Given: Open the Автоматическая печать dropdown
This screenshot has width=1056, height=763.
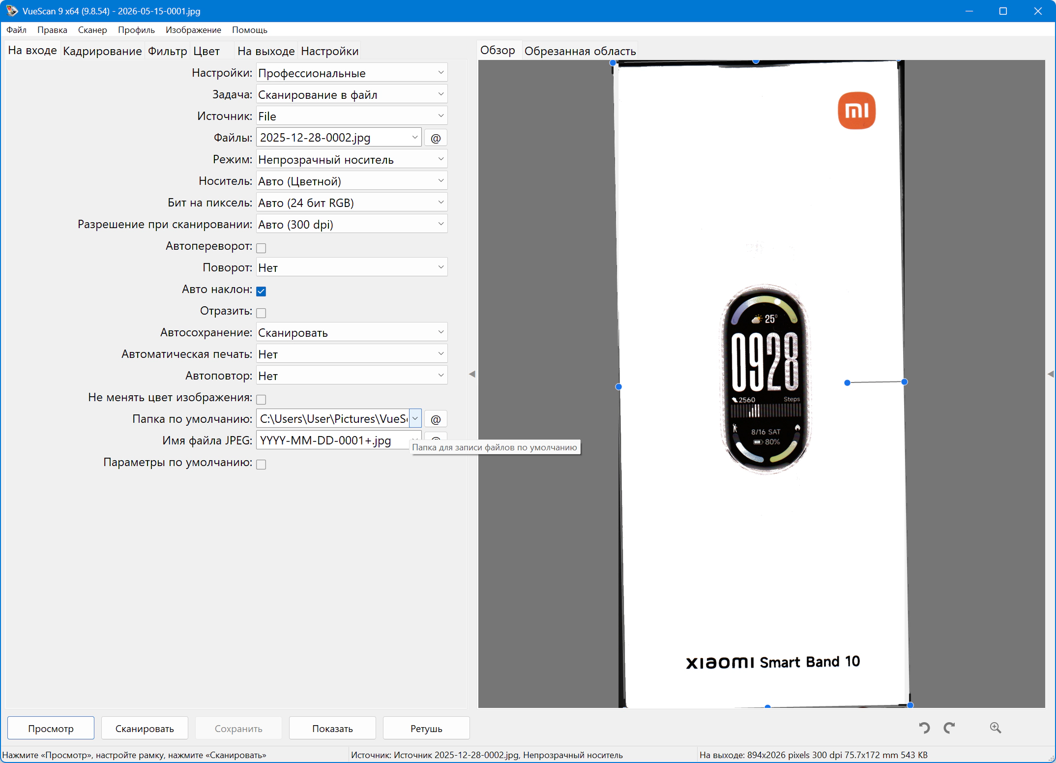Looking at the screenshot, I should point(352,354).
